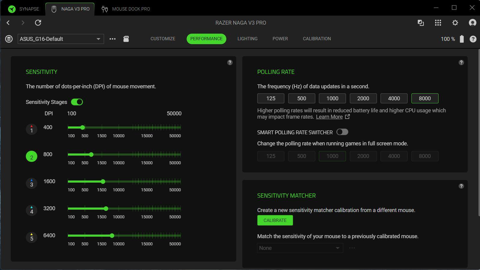Viewport: 480px width, 270px height.
Task: Set polling rate to 125 Hz
Action: [x=271, y=99]
